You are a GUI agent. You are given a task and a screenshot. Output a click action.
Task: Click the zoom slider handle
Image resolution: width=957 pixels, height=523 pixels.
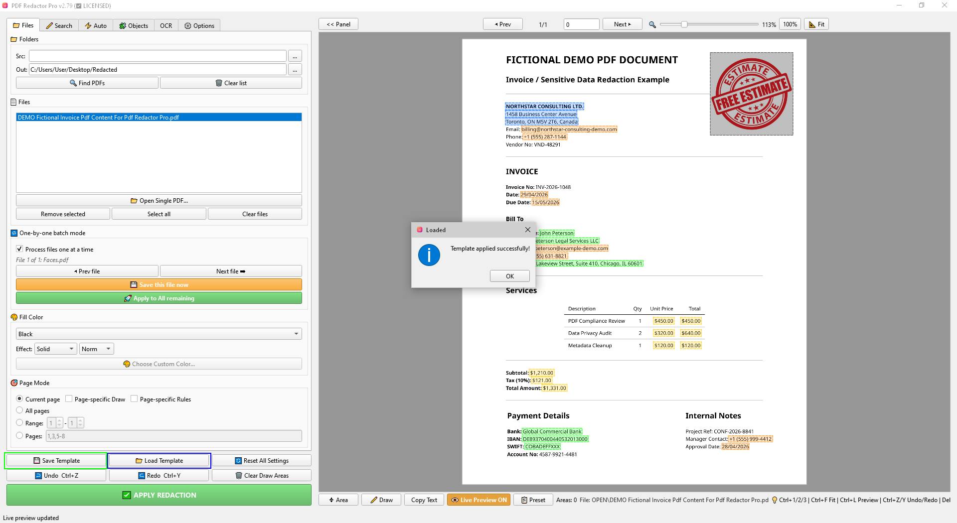684,24
